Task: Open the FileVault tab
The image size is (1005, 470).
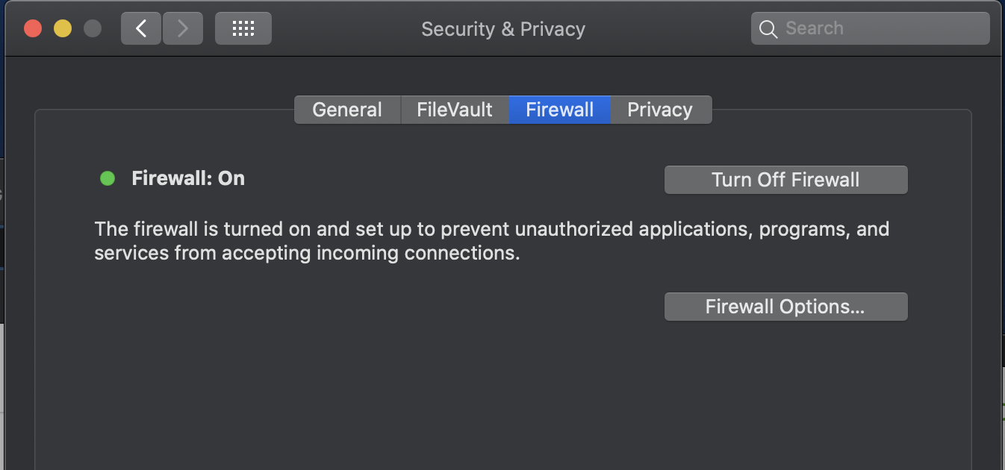Action: click(x=455, y=110)
